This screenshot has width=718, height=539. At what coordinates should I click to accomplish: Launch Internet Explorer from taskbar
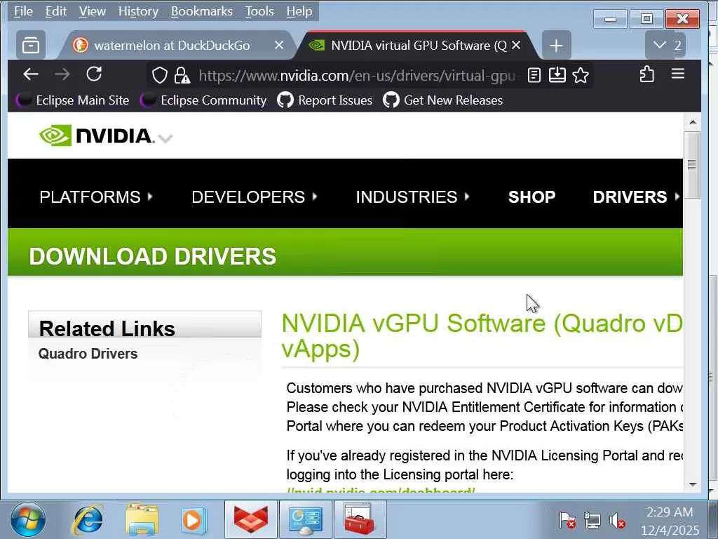click(88, 520)
